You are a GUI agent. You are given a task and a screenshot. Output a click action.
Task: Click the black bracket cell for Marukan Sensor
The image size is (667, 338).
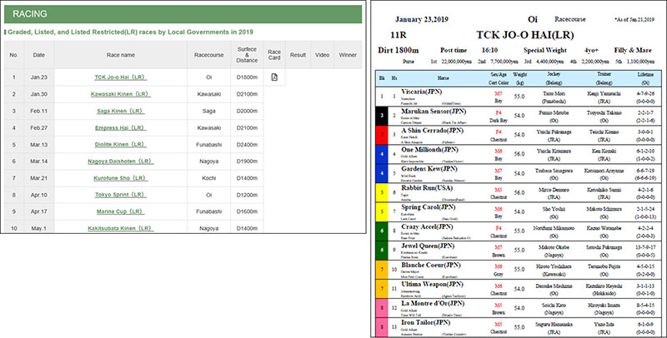click(x=381, y=116)
